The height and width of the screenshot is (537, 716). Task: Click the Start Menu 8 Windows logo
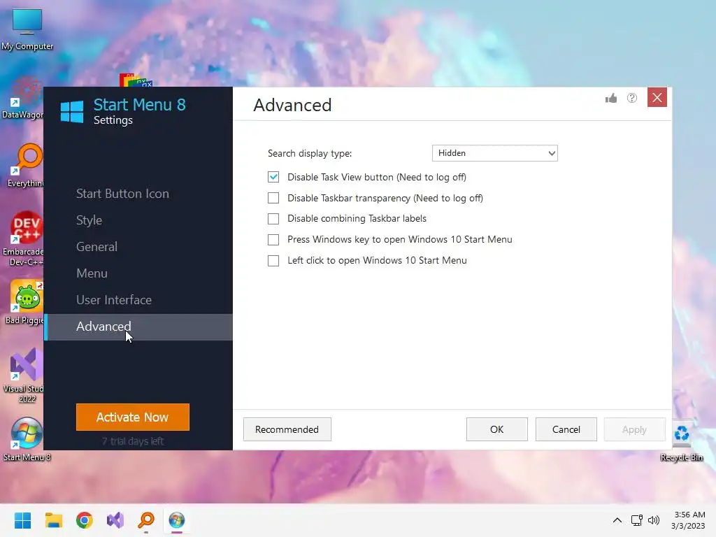72,112
